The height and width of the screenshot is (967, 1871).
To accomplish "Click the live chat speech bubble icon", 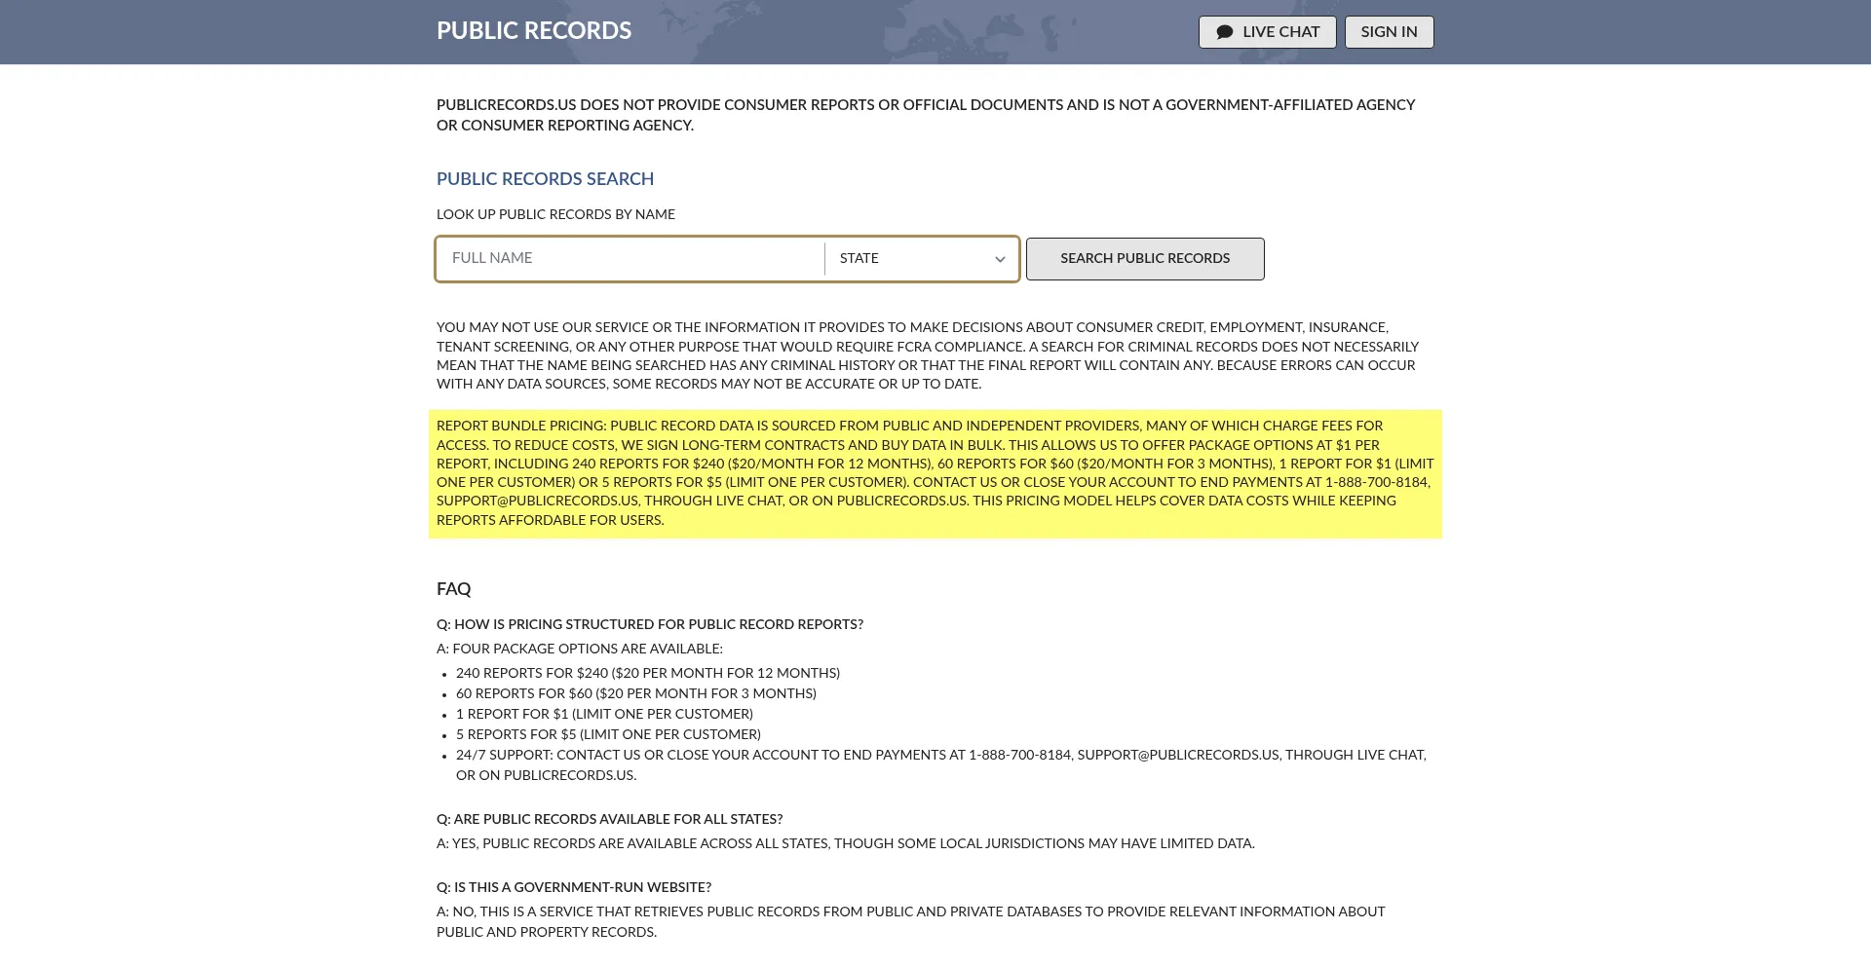I will (1225, 32).
